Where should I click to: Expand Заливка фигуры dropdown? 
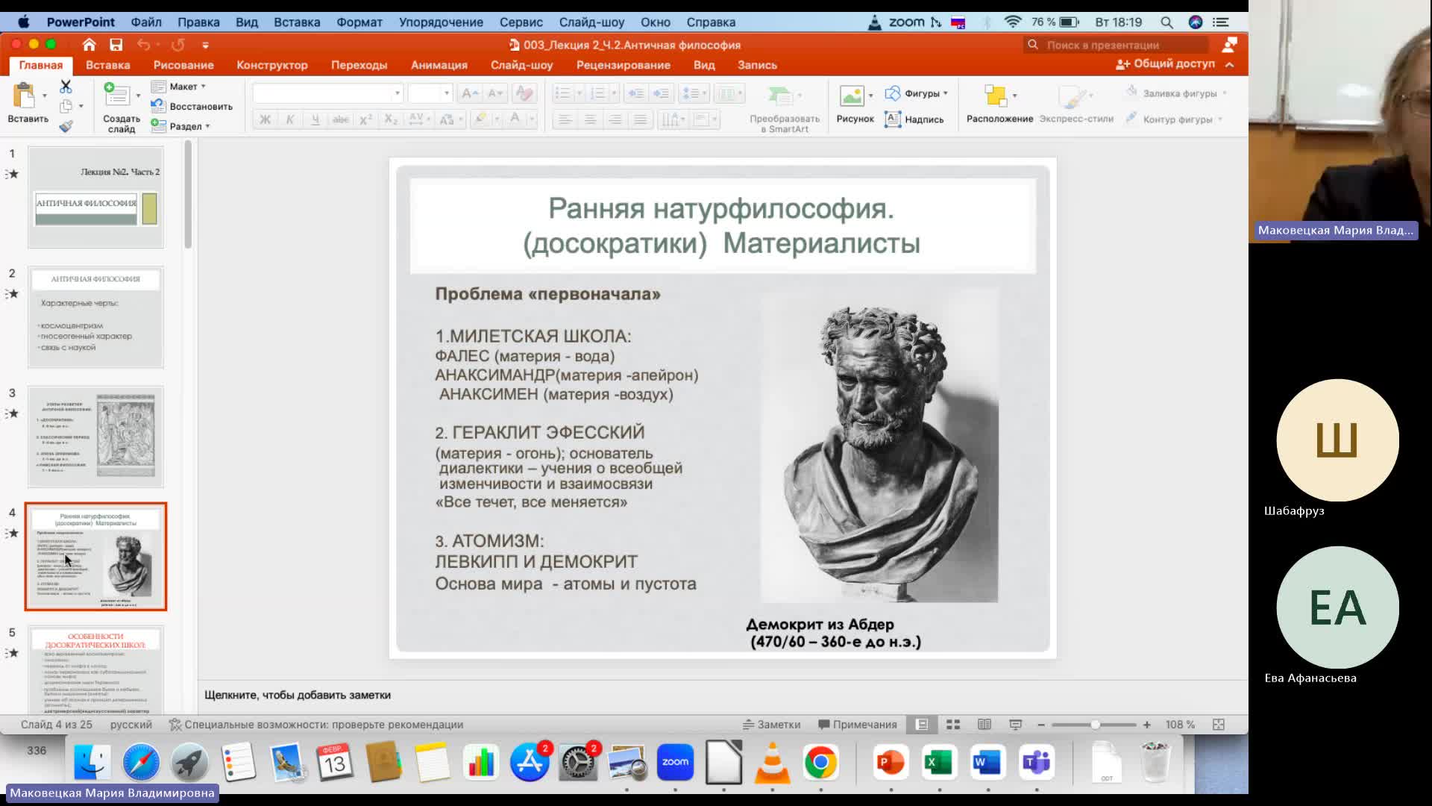[x=1225, y=93]
